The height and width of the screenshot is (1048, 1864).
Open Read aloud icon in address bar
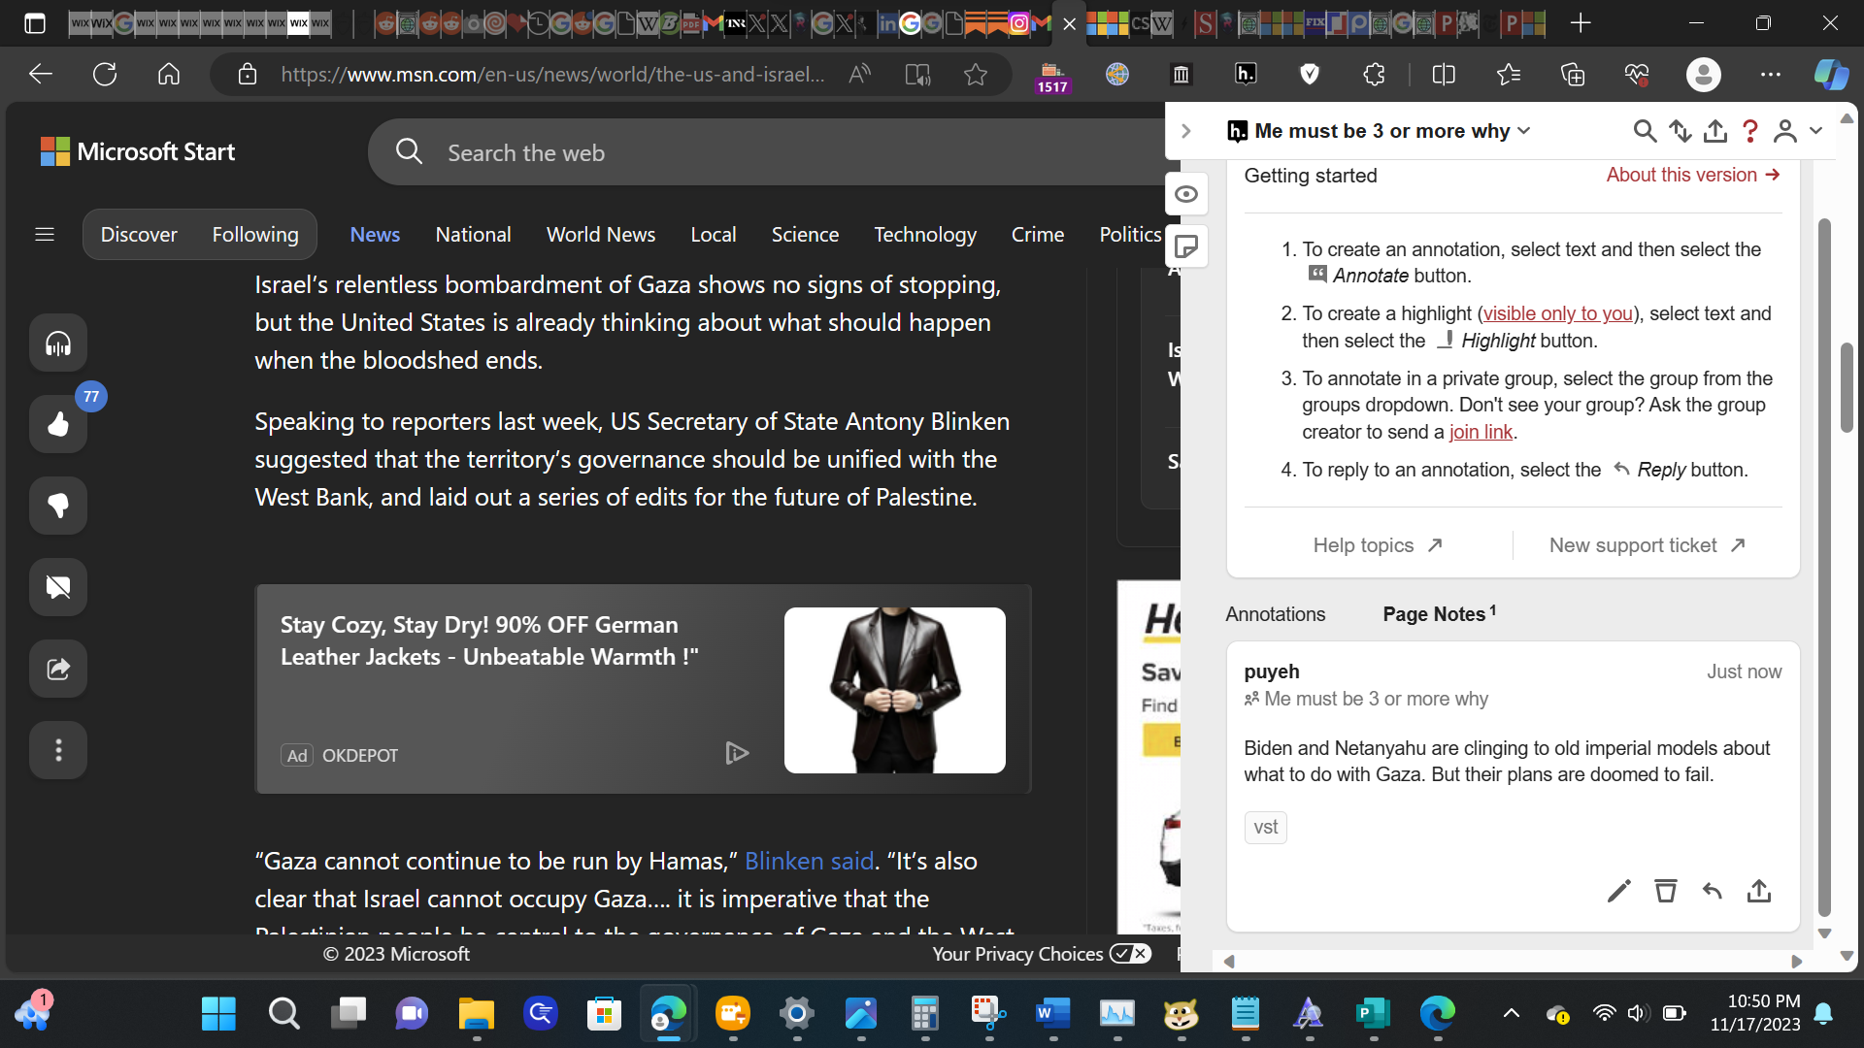coord(859,75)
